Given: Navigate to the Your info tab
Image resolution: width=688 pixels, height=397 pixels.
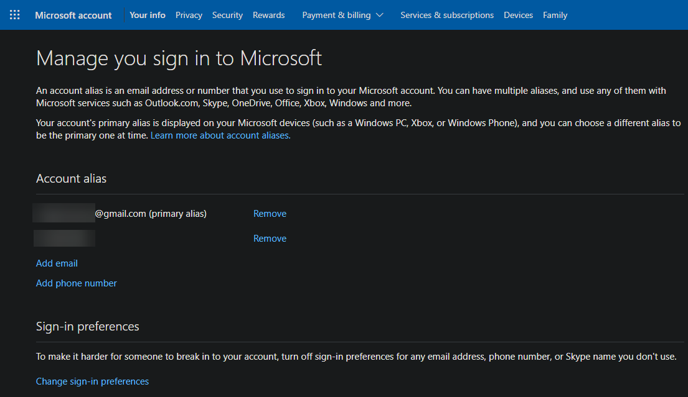Looking at the screenshot, I should point(147,15).
